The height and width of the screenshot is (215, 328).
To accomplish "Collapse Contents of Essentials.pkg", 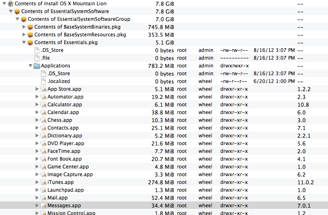I will (24, 43).
